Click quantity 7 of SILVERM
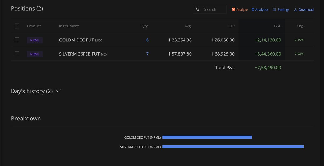Viewport: 324px width, 166px height. pyautogui.click(x=147, y=54)
